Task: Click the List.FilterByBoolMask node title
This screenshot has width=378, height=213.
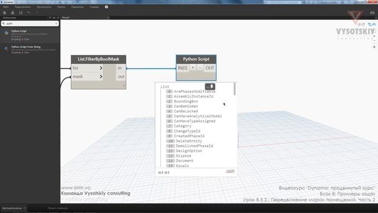Action: 99,59
